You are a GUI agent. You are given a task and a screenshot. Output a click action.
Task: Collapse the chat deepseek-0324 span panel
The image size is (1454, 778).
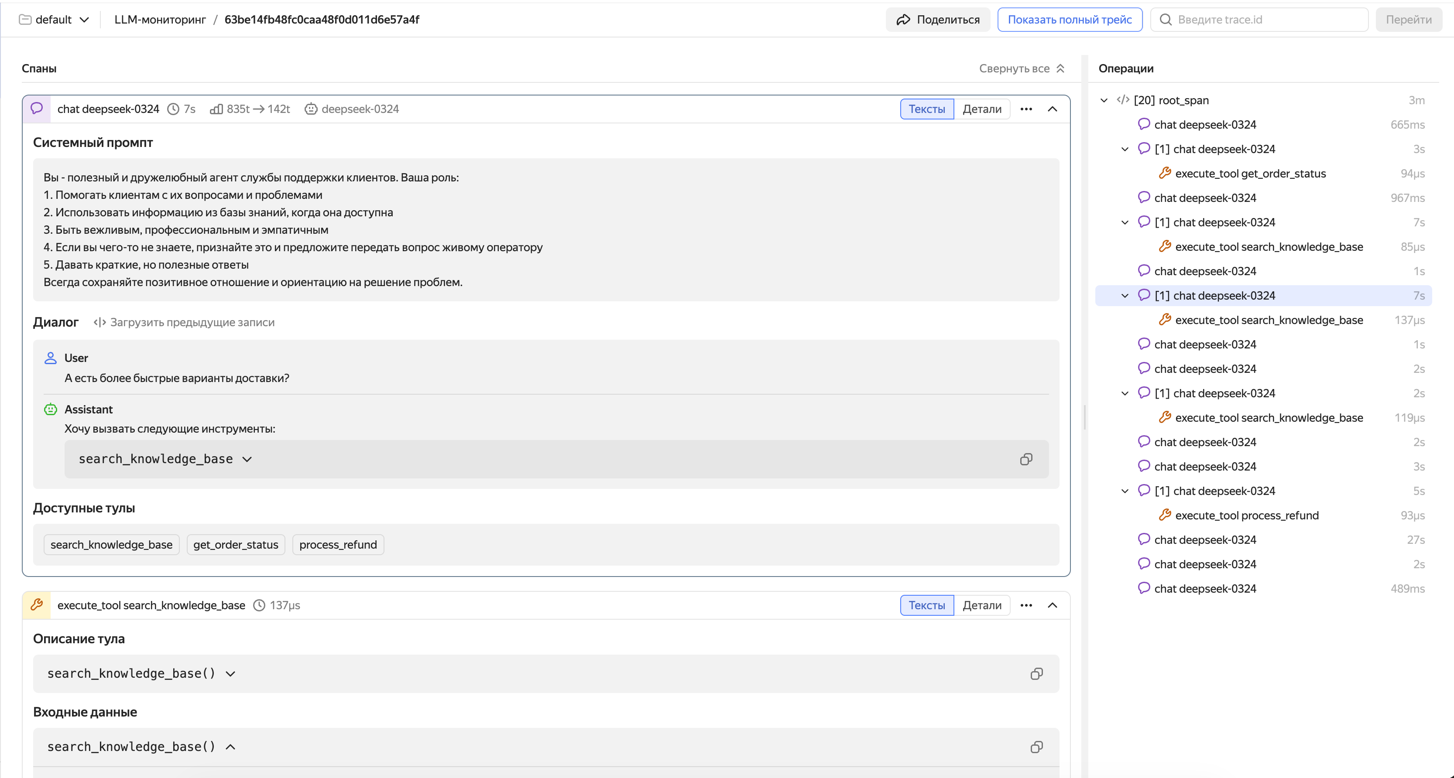tap(1052, 109)
